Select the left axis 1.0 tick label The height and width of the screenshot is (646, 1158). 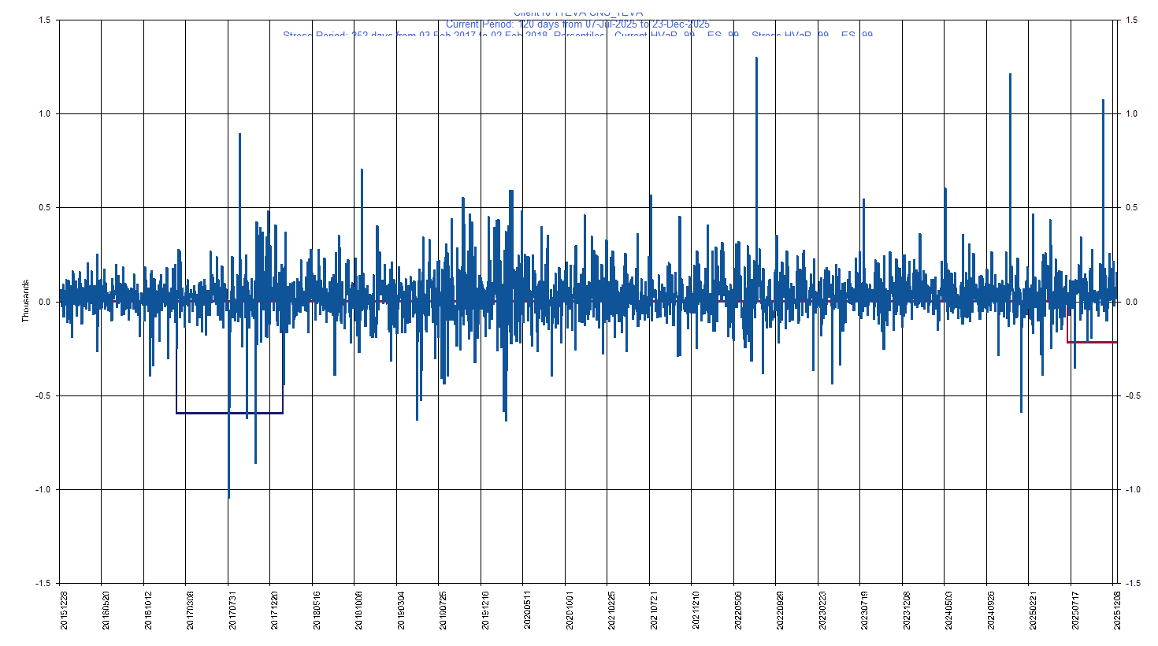44,114
